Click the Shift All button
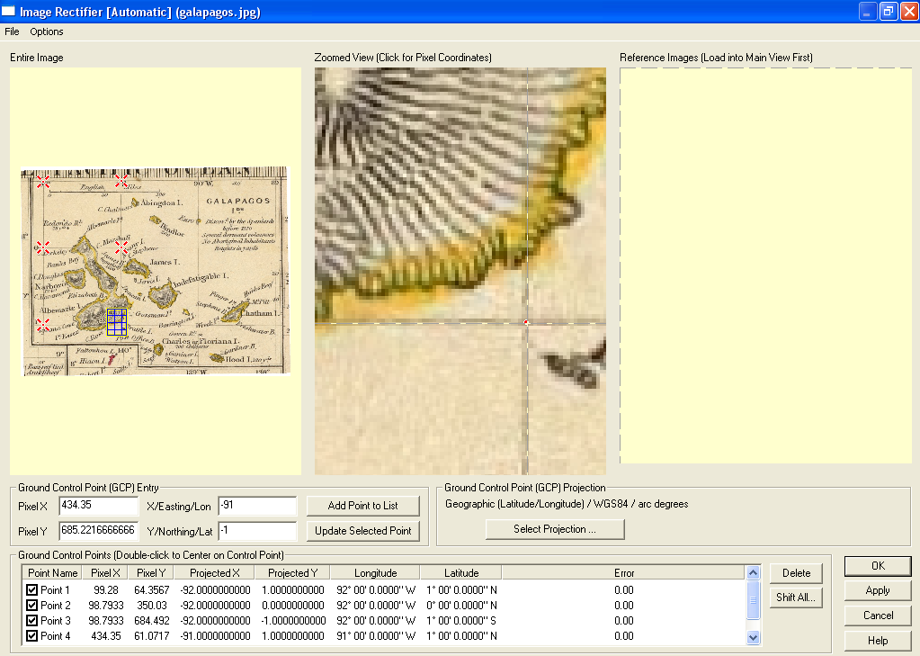Image resolution: width=920 pixels, height=656 pixels. (x=796, y=598)
